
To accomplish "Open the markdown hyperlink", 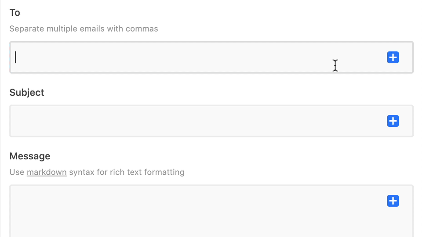I will click(47, 172).
